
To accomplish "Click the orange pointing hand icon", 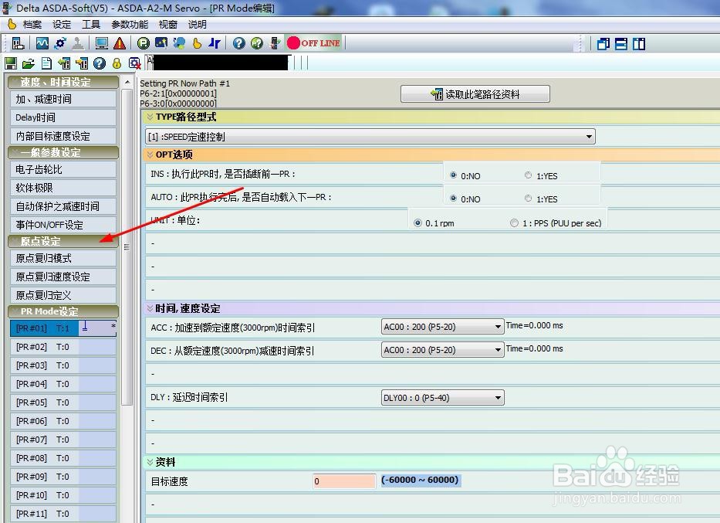I will 197,44.
